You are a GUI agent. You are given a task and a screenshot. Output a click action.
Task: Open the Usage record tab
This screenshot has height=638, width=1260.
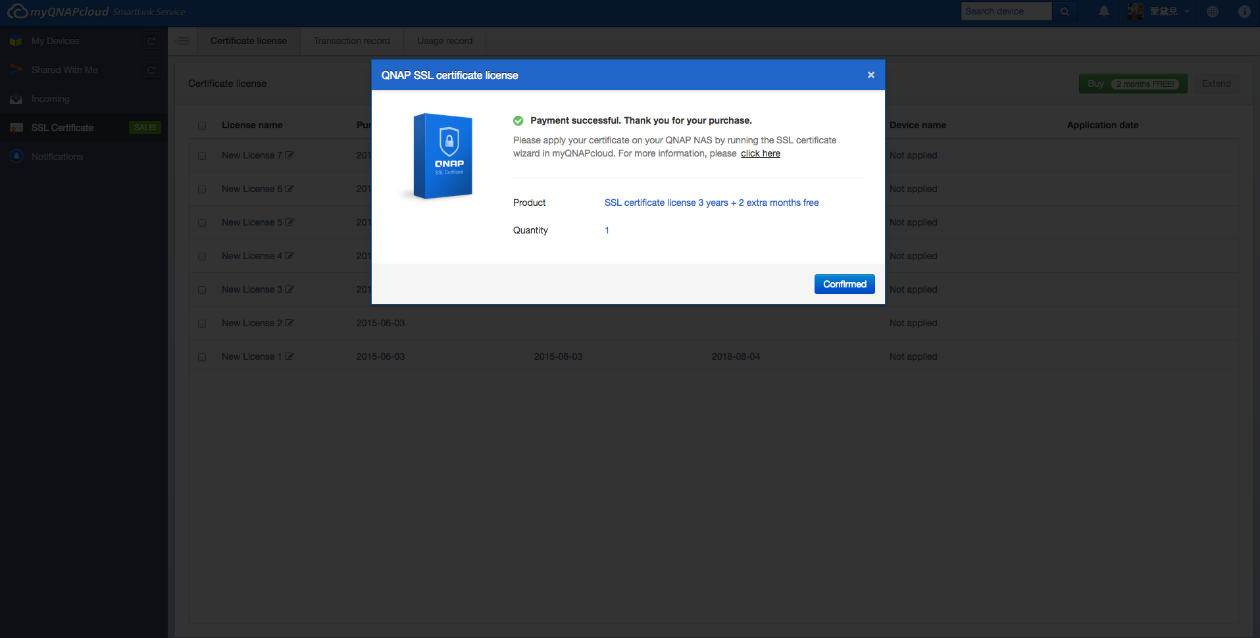click(445, 41)
